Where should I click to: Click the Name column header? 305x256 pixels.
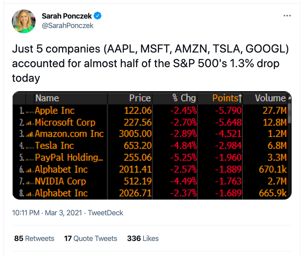pos(47,98)
